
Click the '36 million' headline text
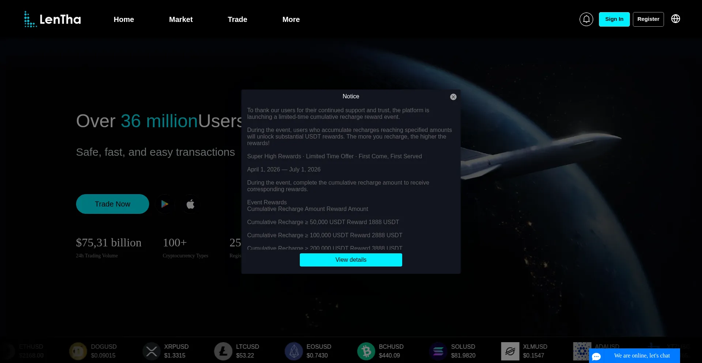pos(159,121)
